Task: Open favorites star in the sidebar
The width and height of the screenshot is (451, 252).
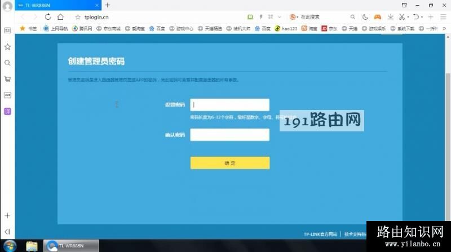Action: 7,47
